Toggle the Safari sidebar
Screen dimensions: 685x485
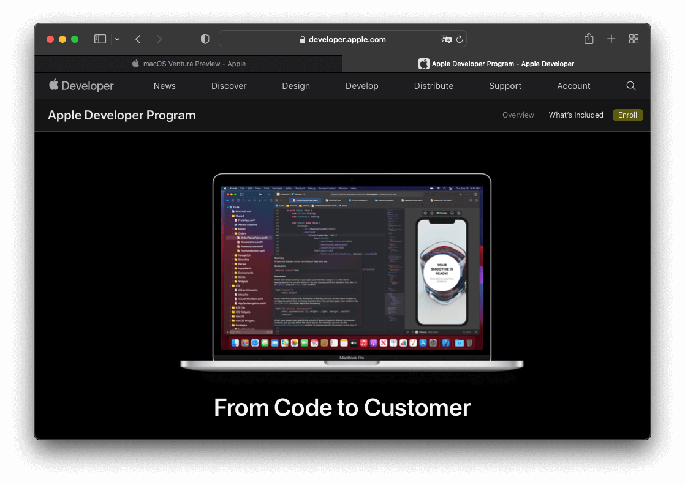[x=100, y=39]
